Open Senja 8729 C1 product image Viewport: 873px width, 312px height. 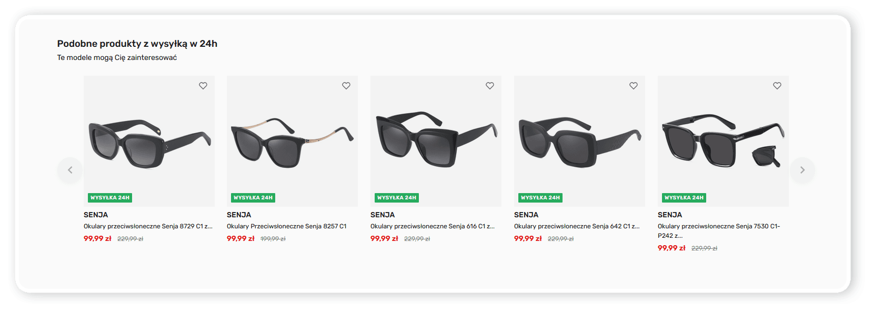pos(149,142)
